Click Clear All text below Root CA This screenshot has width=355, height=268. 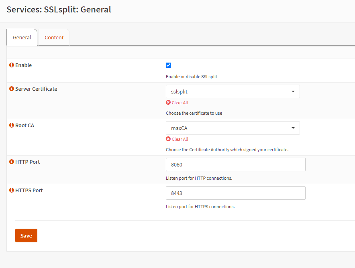[x=180, y=139]
